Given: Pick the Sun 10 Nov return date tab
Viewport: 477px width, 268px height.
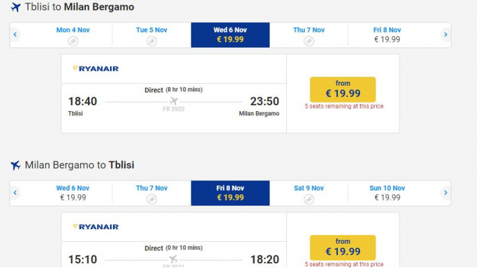Looking at the screenshot, I should tap(388, 193).
